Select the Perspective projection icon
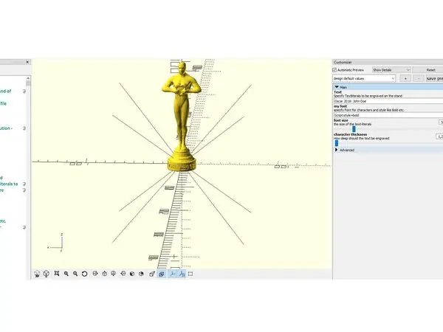This screenshot has width=443, height=332. pos(152,274)
